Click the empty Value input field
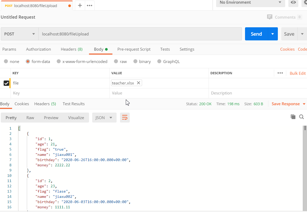307x212 pixels. [x=159, y=93]
